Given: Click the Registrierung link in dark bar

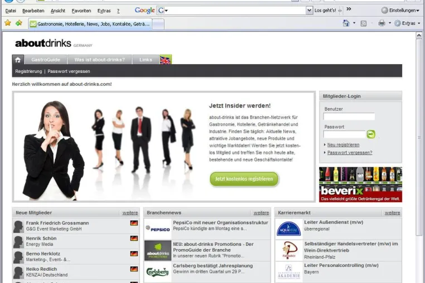Looking at the screenshot, I should click(x=28, y=71).
